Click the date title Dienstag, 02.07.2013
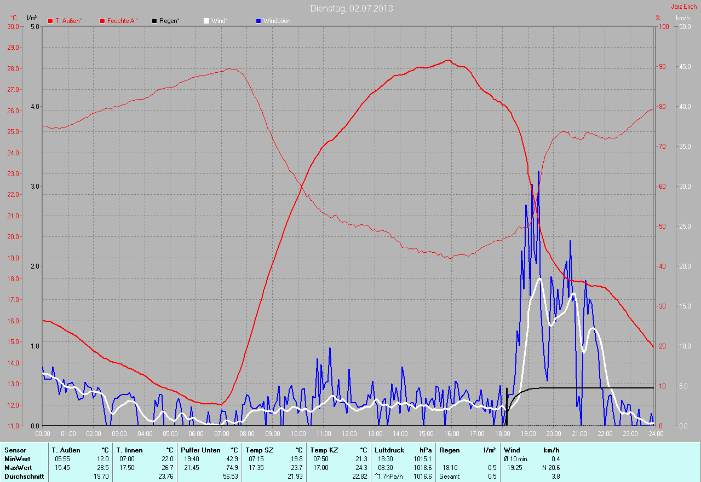The width and height of the screenshot is (701, 482). [351, 8]
